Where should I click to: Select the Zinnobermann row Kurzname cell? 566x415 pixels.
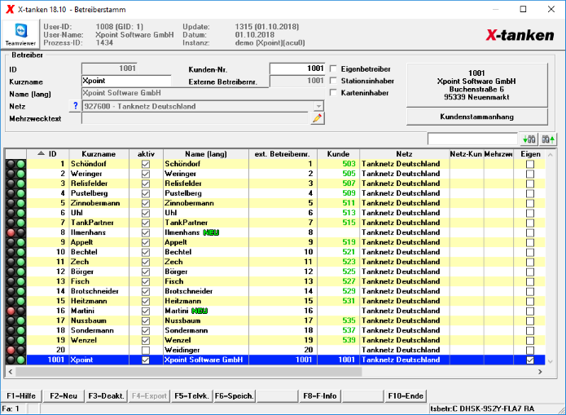(x=99, y=203)
